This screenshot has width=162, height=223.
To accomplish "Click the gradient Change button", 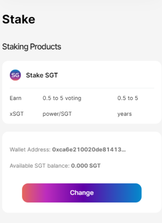I will click(x=82, y=193).
